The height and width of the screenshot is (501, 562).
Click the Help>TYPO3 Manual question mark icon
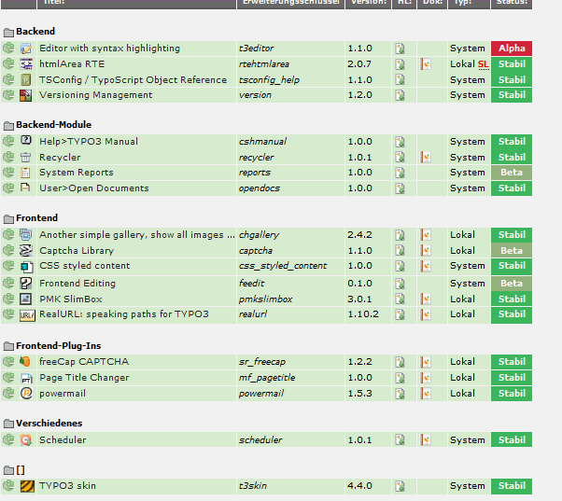(26, 140)
